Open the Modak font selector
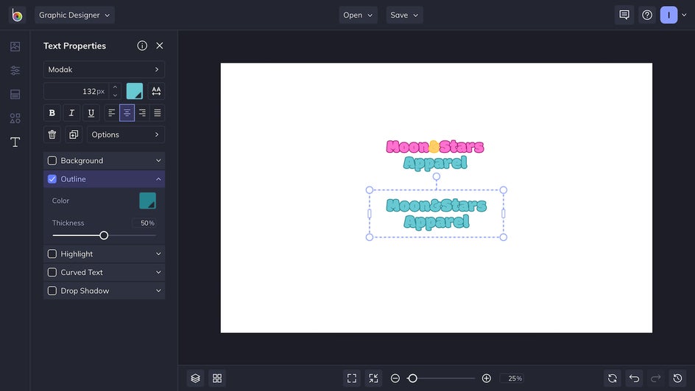 click(104, 70)
